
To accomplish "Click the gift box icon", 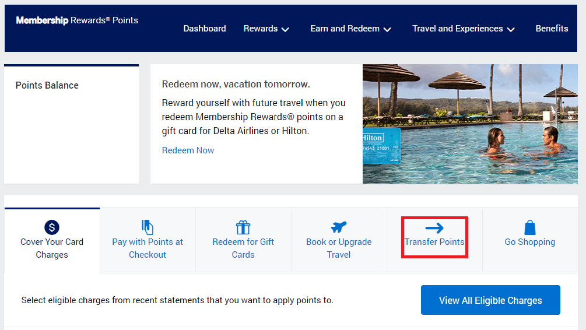I will (x=243, y=227).
